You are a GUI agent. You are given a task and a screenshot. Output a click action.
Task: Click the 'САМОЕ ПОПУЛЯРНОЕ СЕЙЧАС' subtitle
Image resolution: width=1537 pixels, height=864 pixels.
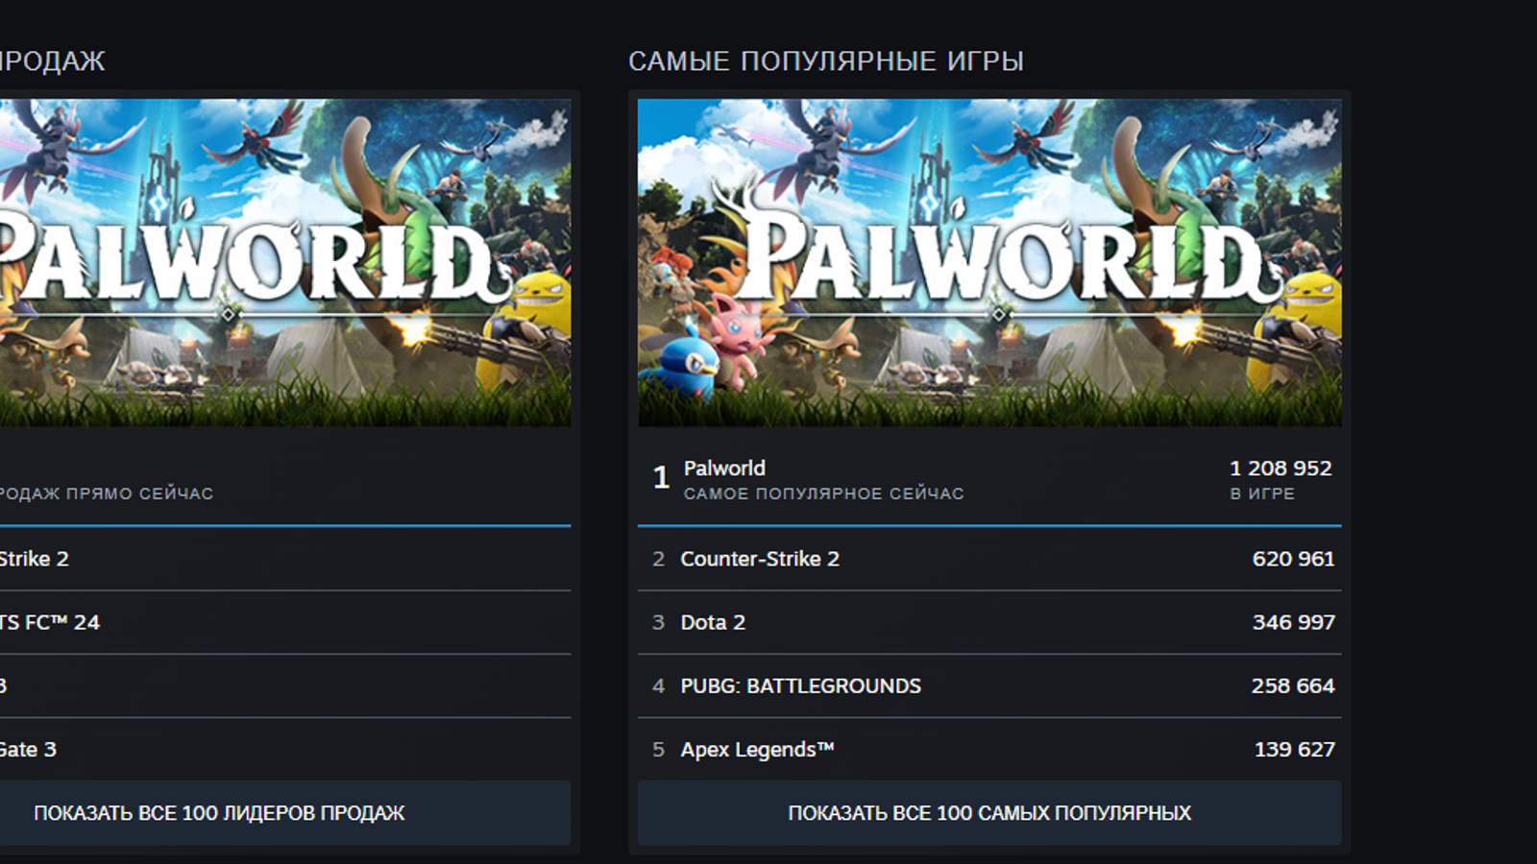[x=823, y=493]
